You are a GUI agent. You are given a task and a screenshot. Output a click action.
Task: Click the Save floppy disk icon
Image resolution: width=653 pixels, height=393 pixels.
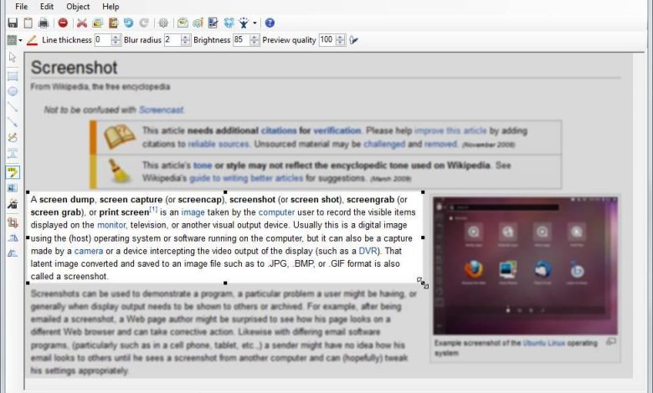coord(13,23)
